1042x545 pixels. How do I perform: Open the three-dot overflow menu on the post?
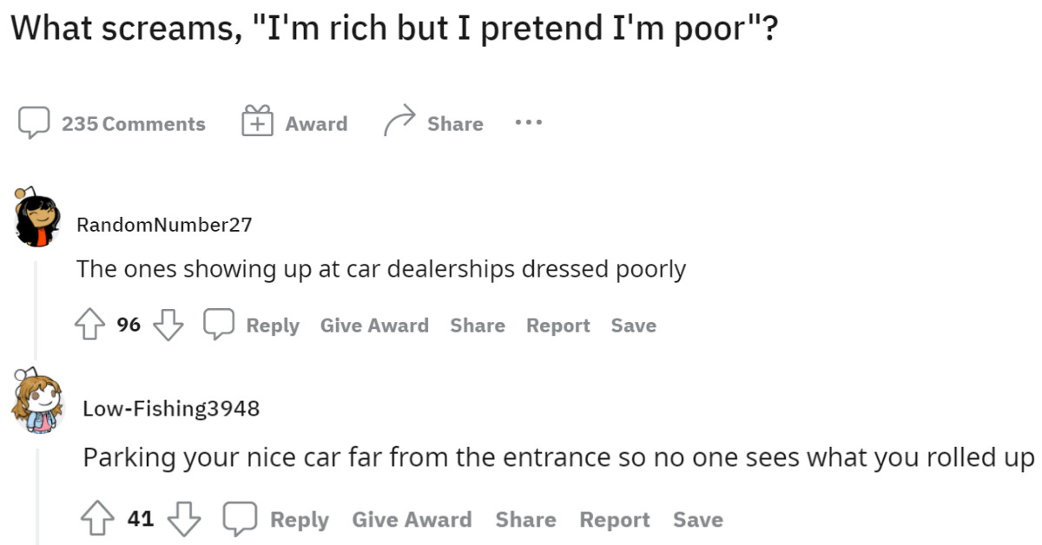(528, 122)
